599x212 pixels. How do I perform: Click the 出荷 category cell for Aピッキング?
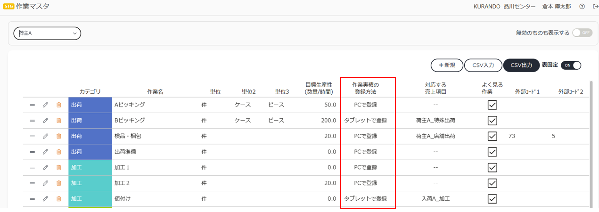pos(90,105)
